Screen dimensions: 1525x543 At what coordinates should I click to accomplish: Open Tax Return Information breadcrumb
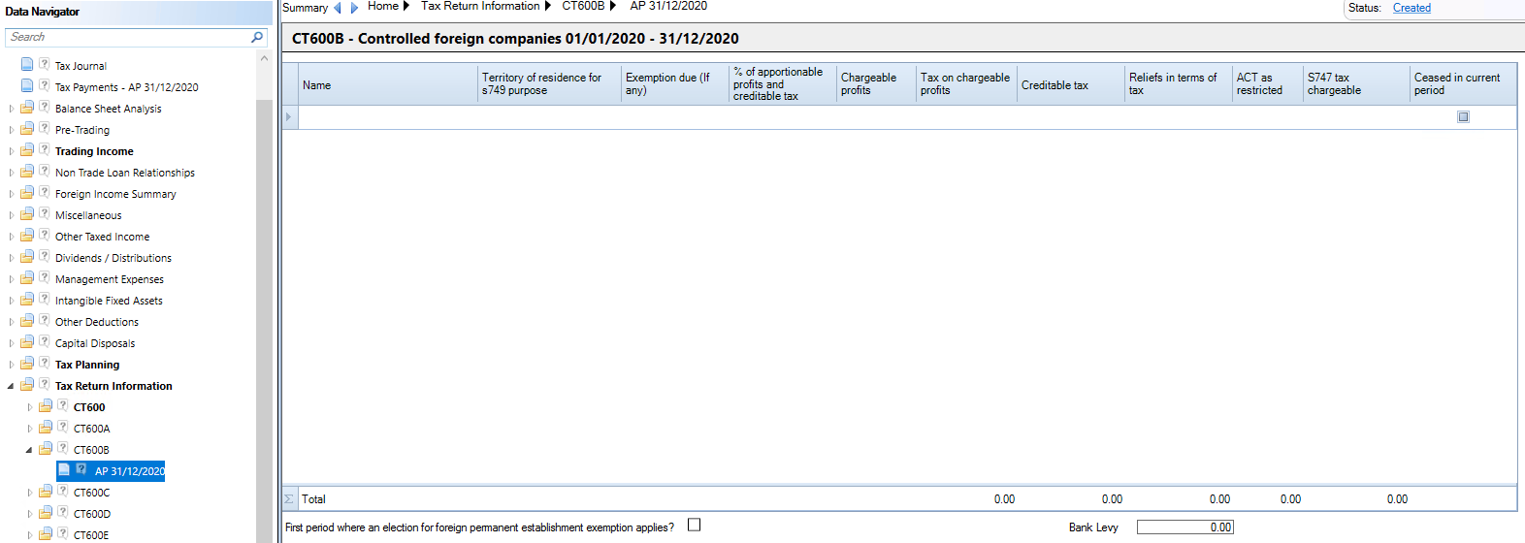(x=480, y=6)
